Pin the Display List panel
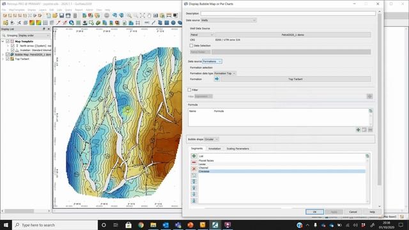409x230 pixels. tap(44, 29)
